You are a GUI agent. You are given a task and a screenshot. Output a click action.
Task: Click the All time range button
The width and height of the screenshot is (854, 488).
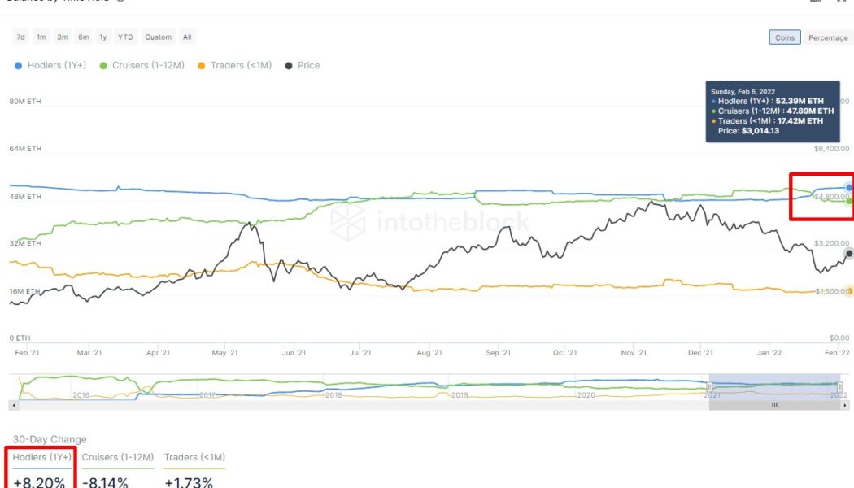point(187,37)
